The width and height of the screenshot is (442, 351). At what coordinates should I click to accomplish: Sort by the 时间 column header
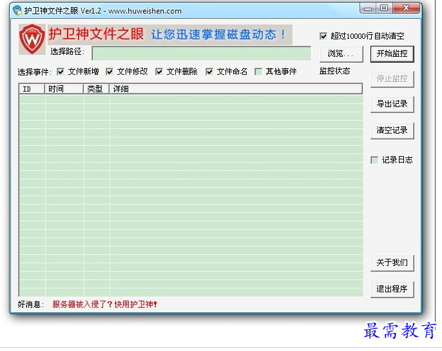(64, 89)
